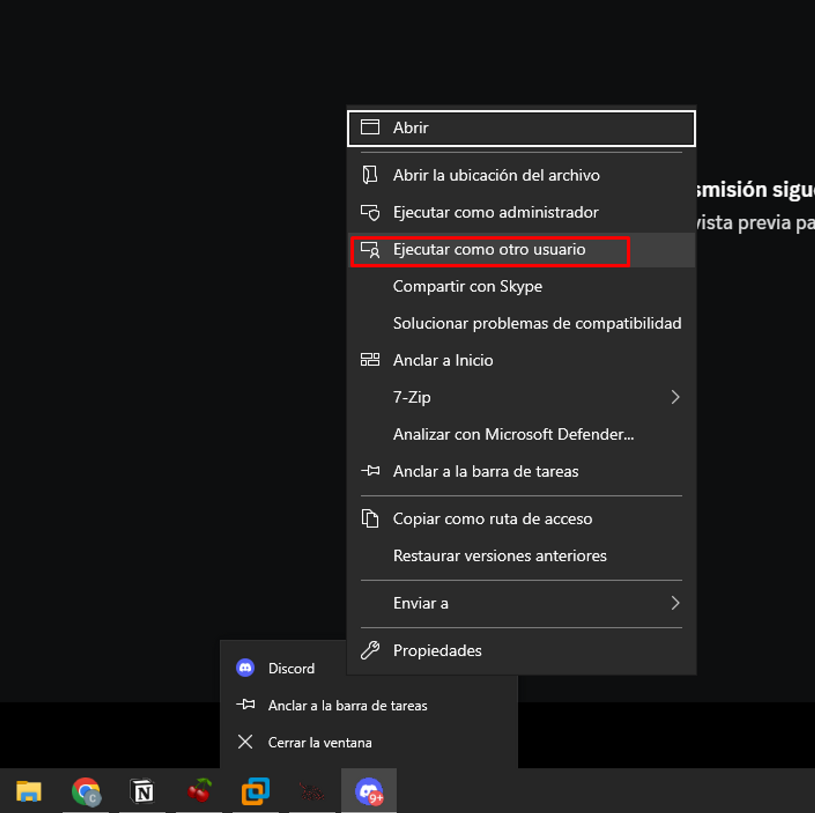
Task: Click the cherry app taskbar icon
Action: point(199,790)
